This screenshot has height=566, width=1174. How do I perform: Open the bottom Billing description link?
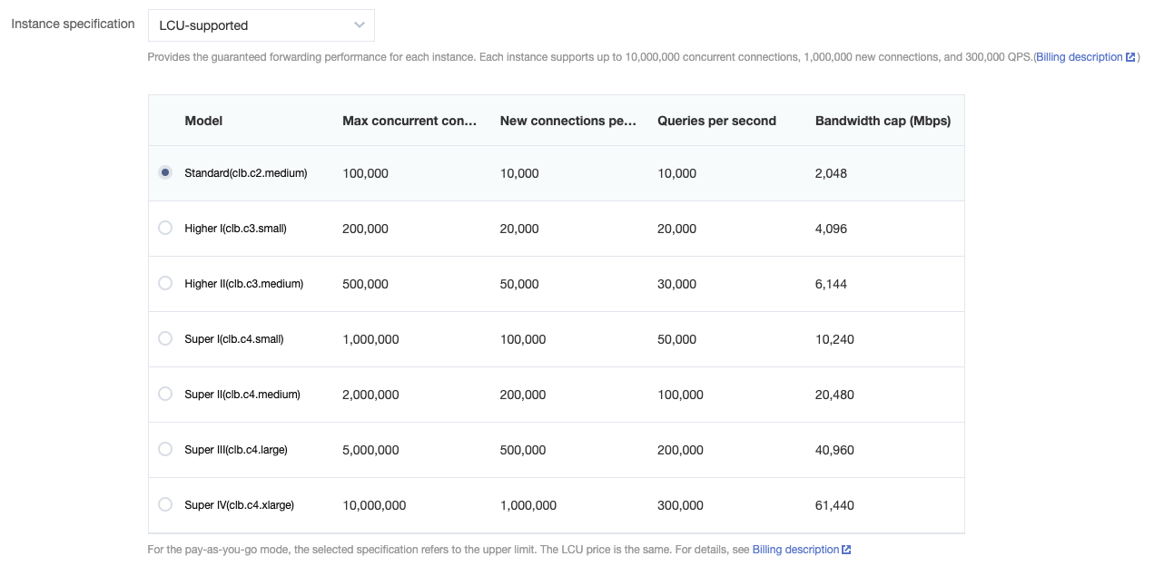tap(795, 550)
